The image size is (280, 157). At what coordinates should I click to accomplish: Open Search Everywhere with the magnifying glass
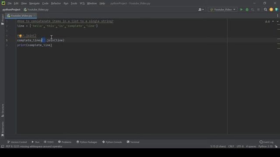(x=266, y=10)
